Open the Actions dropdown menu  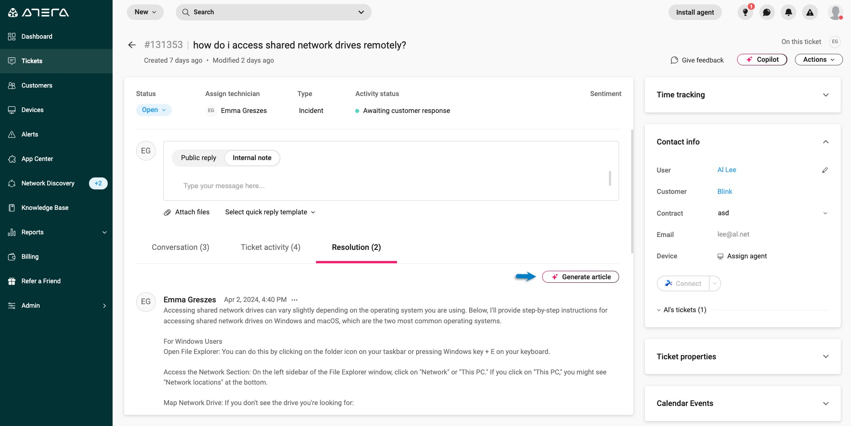[x=818, y=60]
